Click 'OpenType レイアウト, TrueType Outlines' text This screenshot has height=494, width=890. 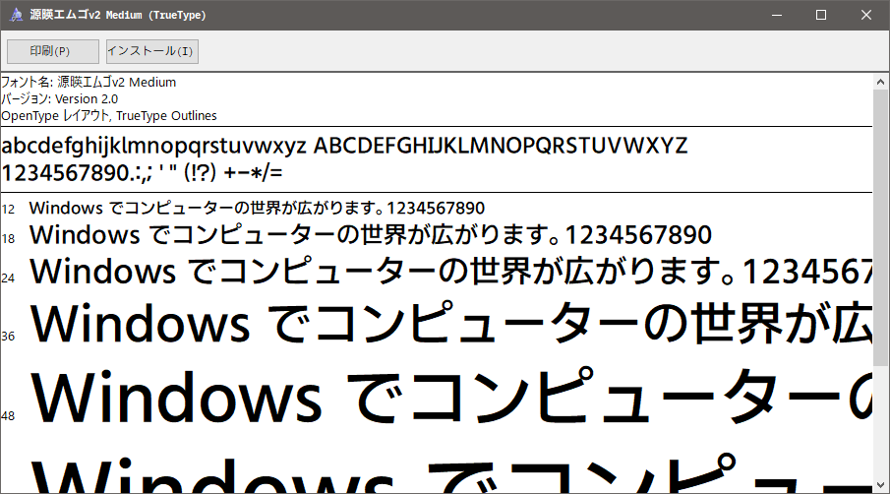click(x=109, y=116)
